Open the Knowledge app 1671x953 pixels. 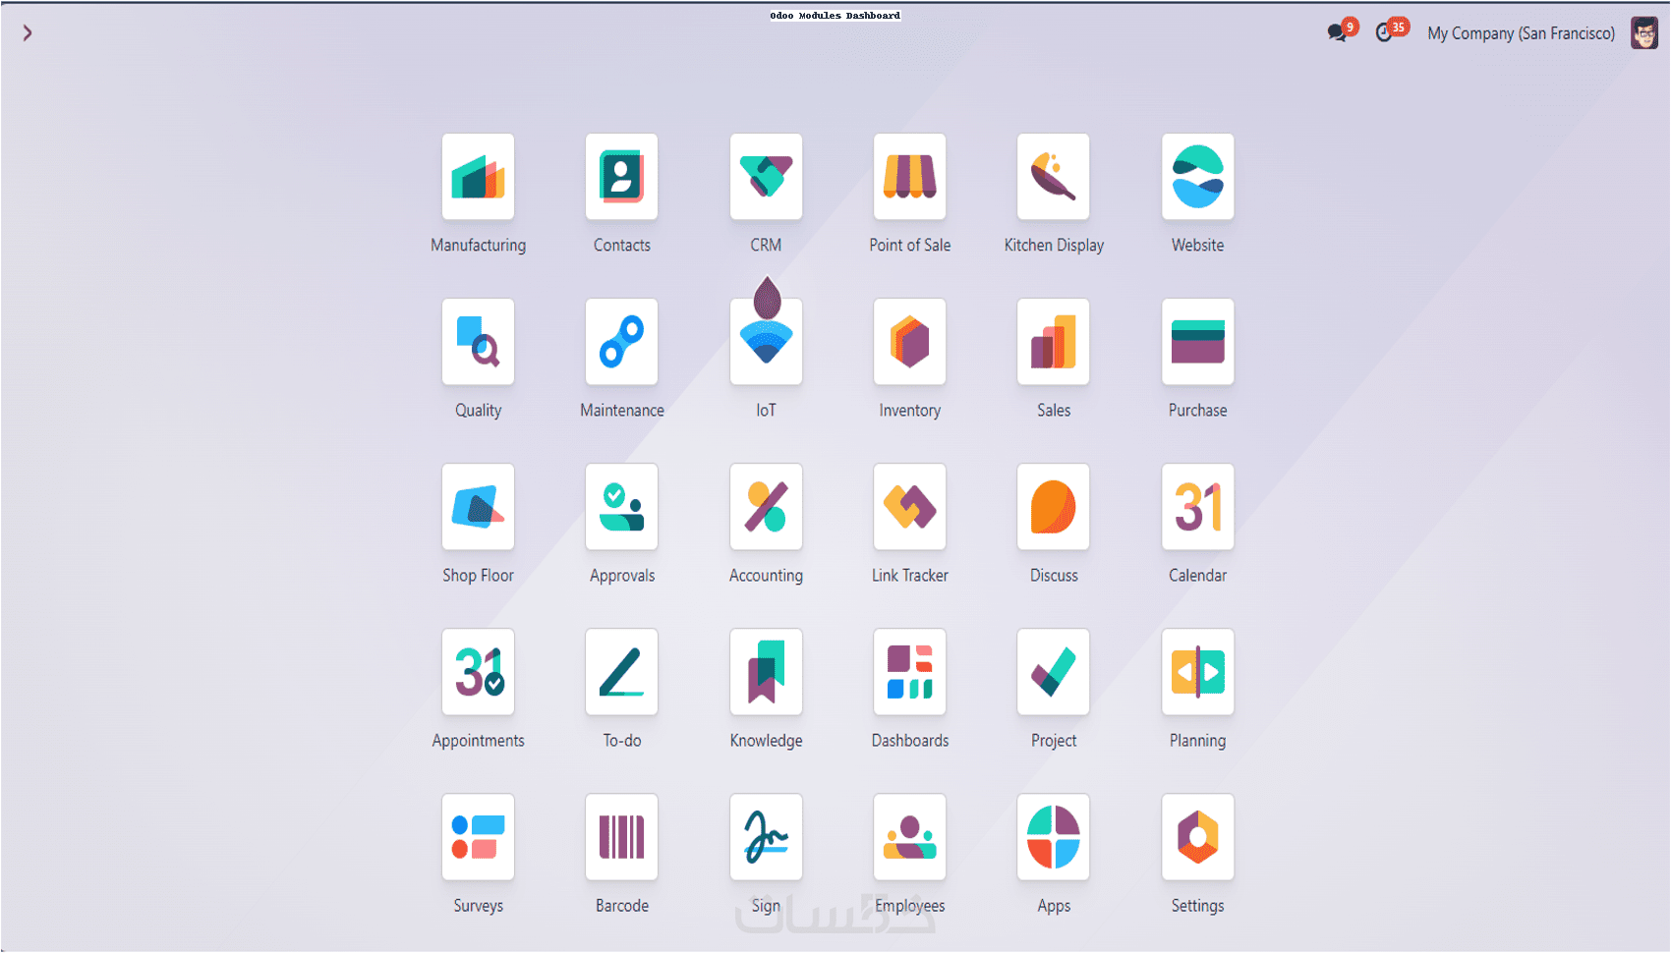(x=766, y=672)
